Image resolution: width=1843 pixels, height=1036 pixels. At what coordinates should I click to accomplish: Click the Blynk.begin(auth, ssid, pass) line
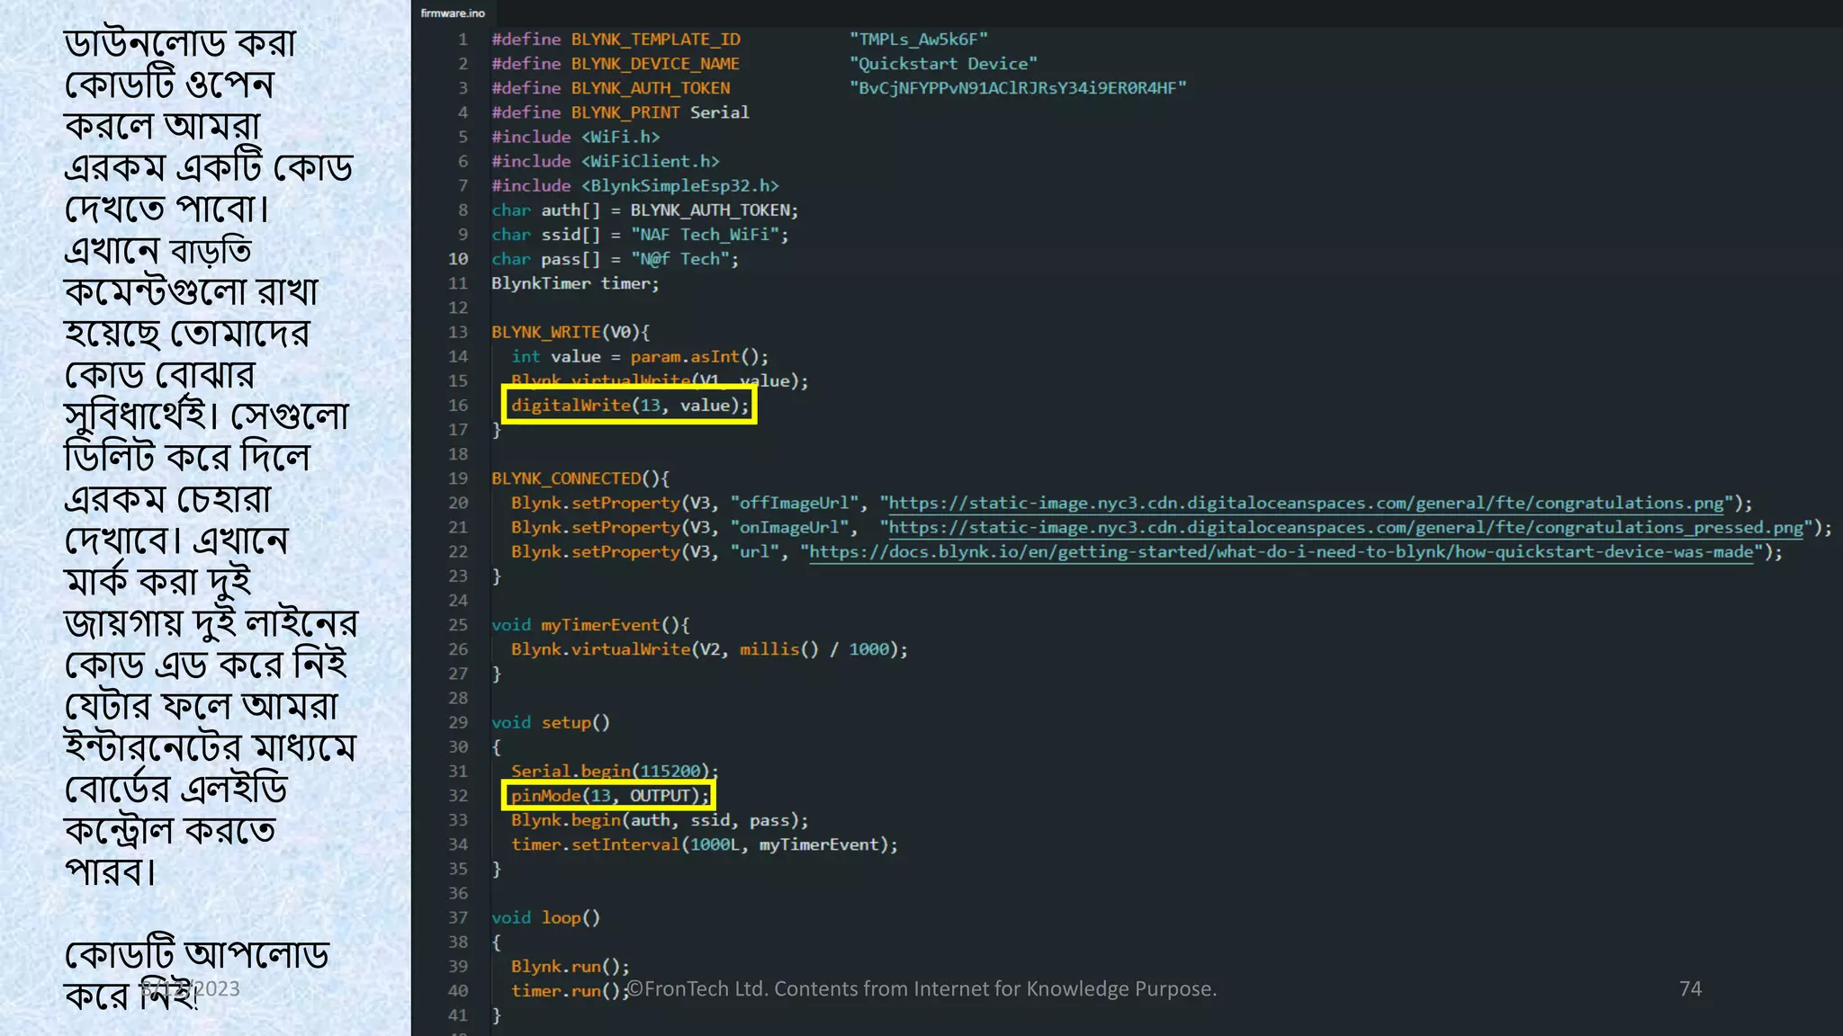[x=659, y=820]
